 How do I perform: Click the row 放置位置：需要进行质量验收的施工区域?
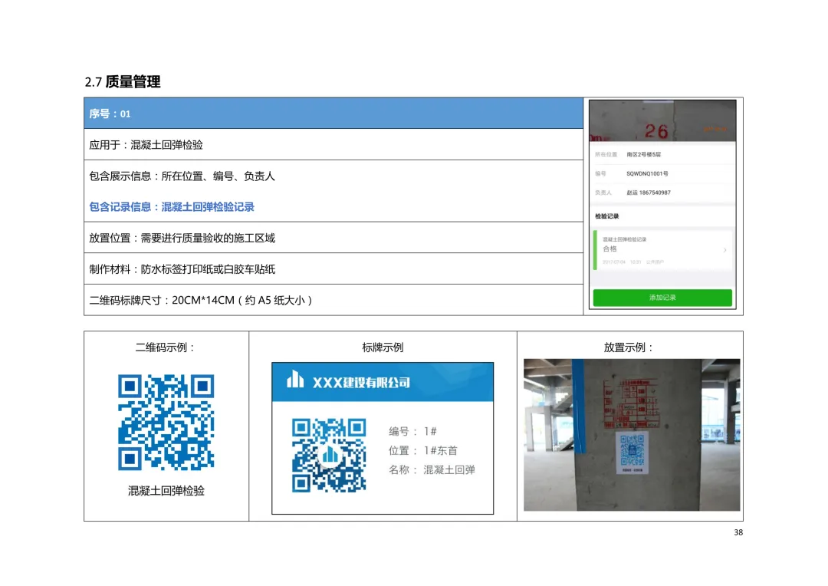[333, 238]
